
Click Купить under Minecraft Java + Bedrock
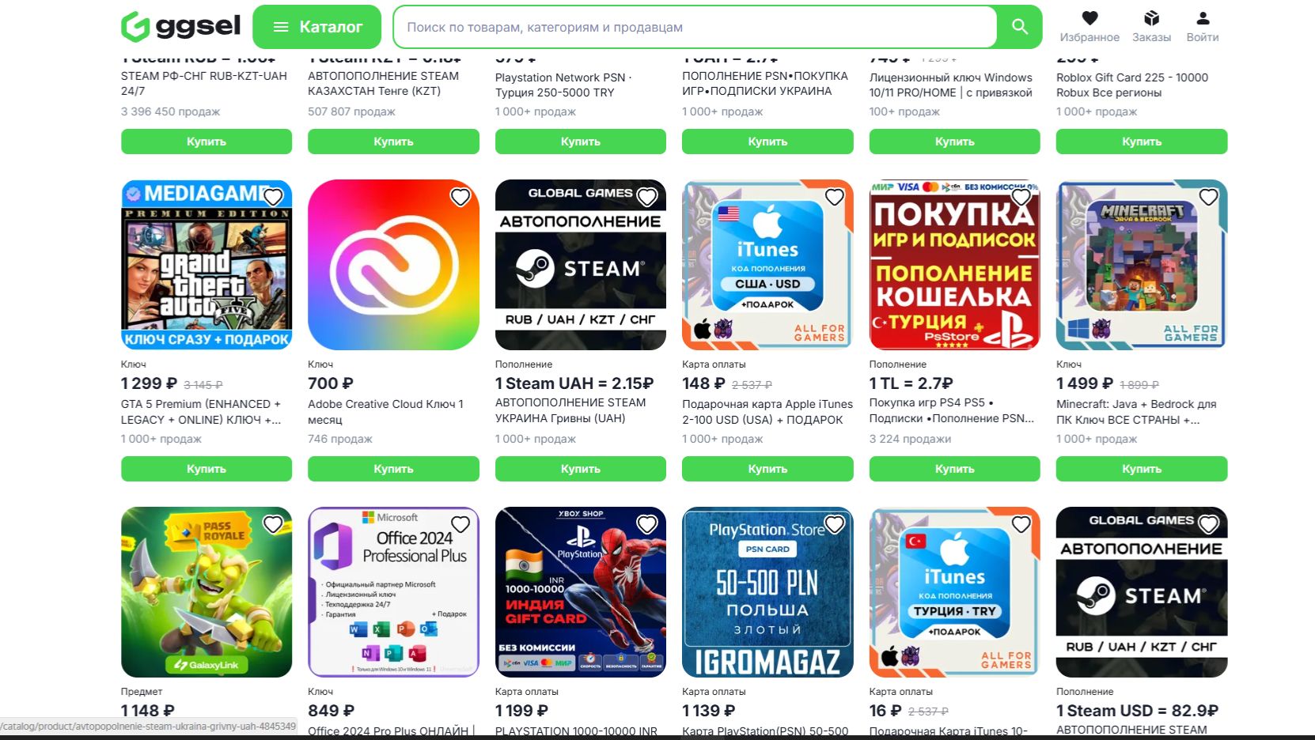click(1142, 469)
